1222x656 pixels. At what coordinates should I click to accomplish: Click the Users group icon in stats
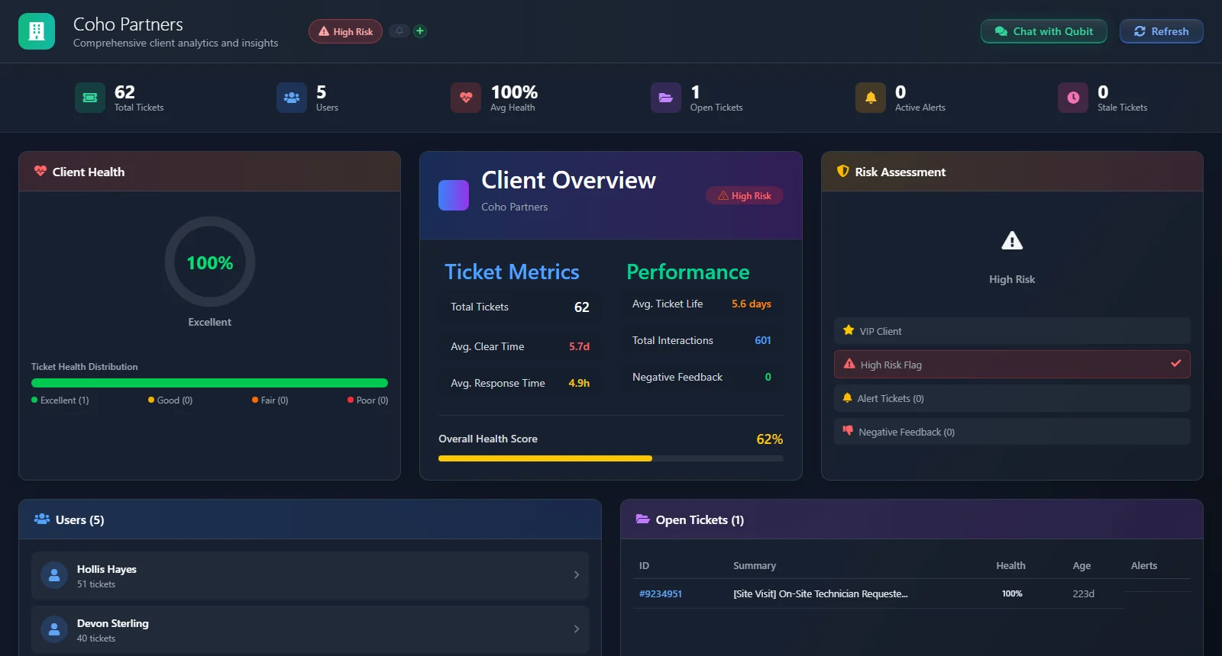coord(292,98)
